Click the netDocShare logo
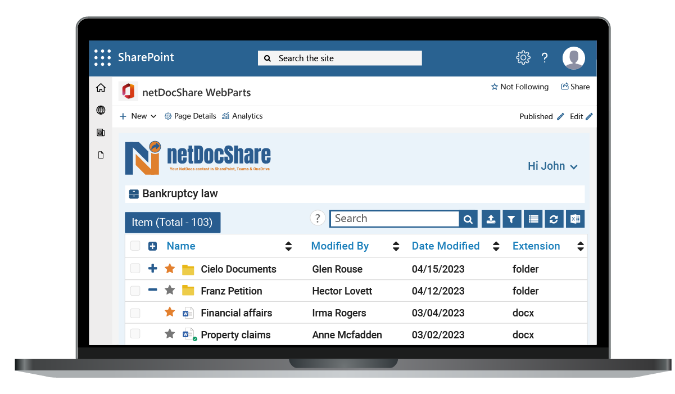This screenshot has width=675, height=394. click(198, 157)
